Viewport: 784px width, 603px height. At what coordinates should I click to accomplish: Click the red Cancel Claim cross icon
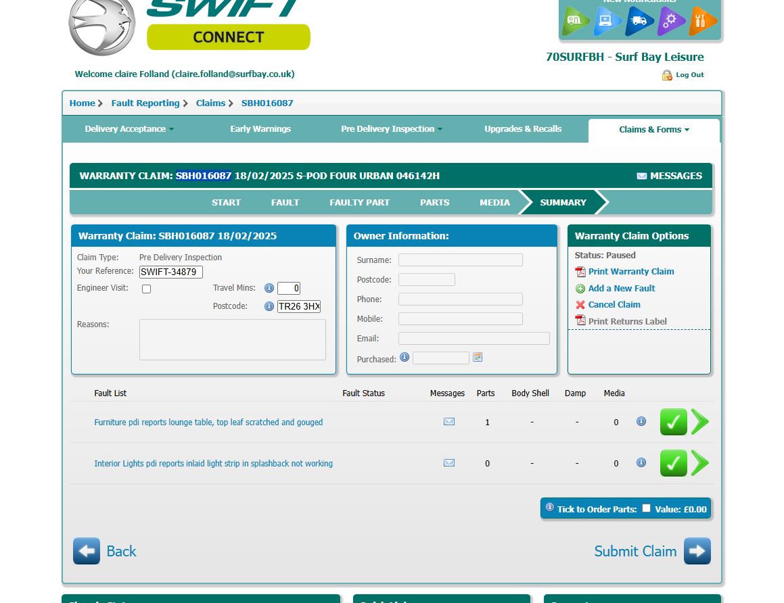pos(580,305)
